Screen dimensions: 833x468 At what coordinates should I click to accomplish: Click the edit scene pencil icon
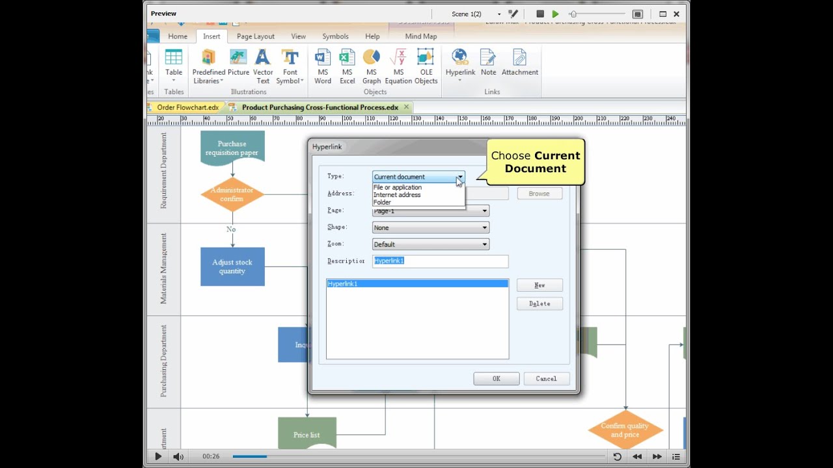(x=513, y=14)
